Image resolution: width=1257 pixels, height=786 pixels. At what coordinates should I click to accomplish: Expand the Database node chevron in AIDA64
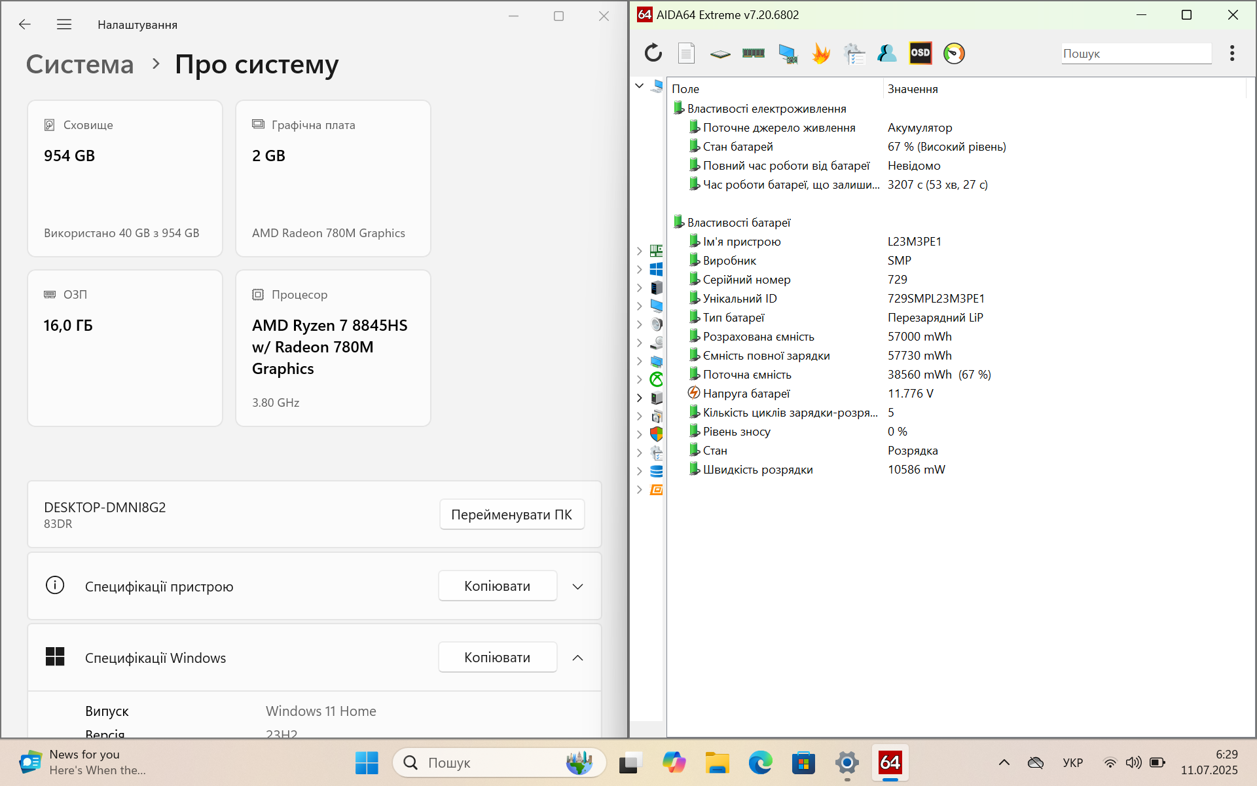(x=640, y=471)
